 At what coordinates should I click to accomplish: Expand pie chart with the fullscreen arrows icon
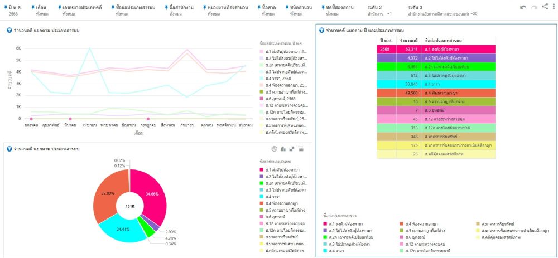(x=292, y=149)
